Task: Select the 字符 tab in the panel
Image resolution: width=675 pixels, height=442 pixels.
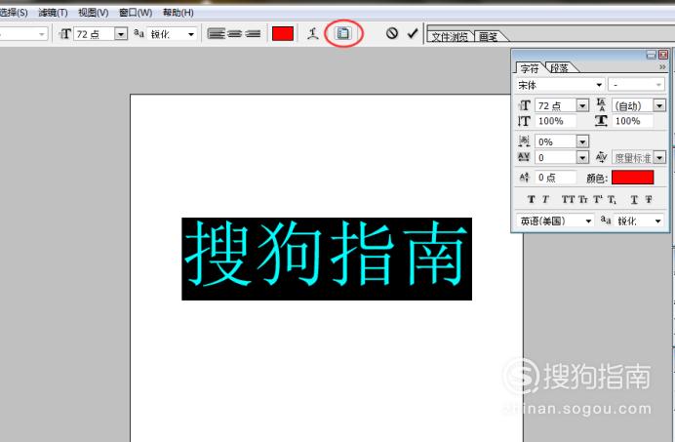Action: 529,68
